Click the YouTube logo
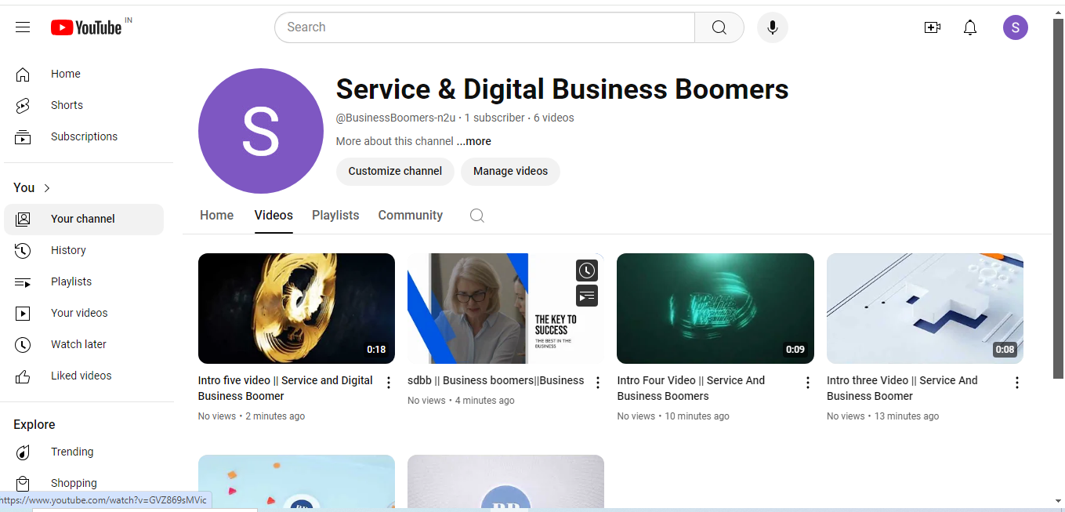 [86, 27]
